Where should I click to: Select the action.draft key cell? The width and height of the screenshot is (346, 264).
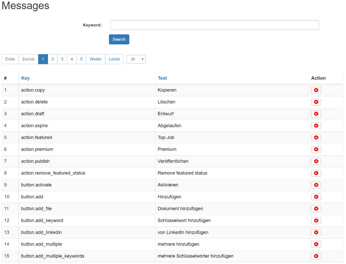click(87, 114)
